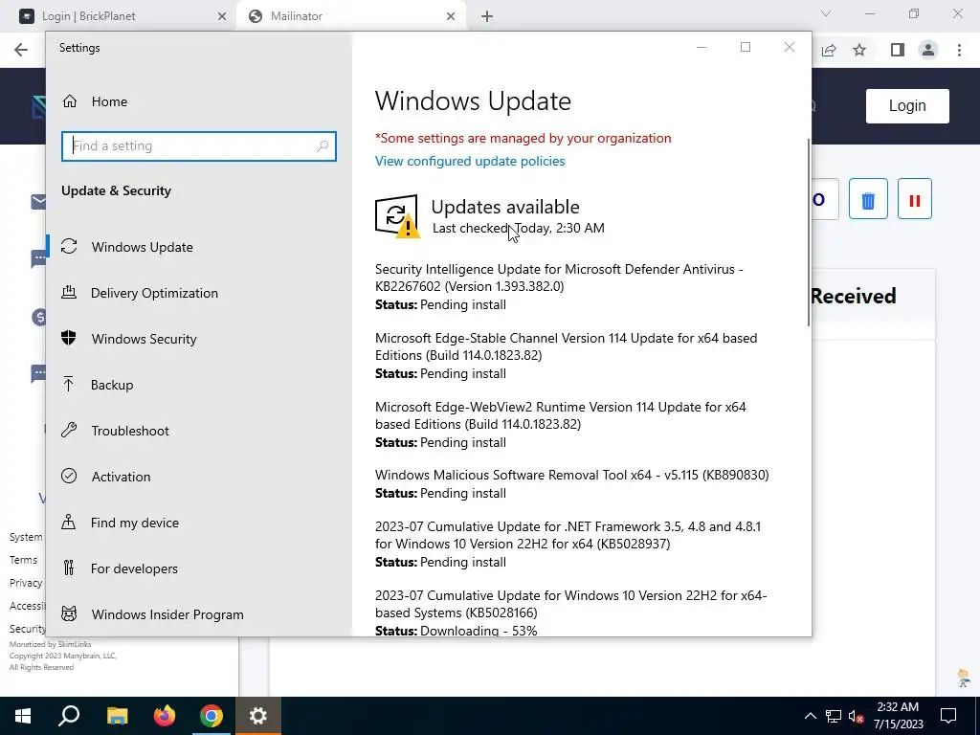Click the Troubleshoot wrench icon
980x735 pixels.
[69, 430]
